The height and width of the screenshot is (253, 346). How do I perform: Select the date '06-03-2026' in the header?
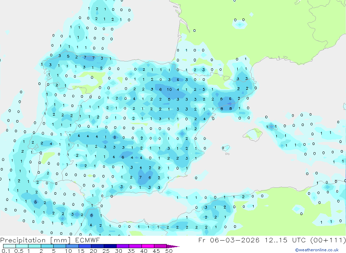[x=235, y=240]
